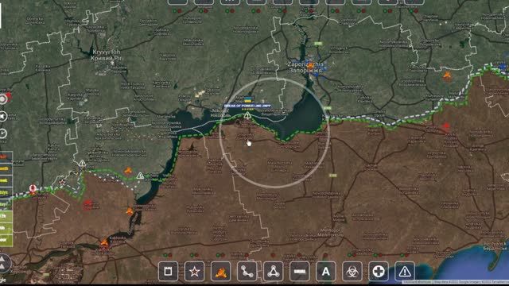Toggle green dot above the biohazard icon
Screen dimensions: 509x286
350,255
